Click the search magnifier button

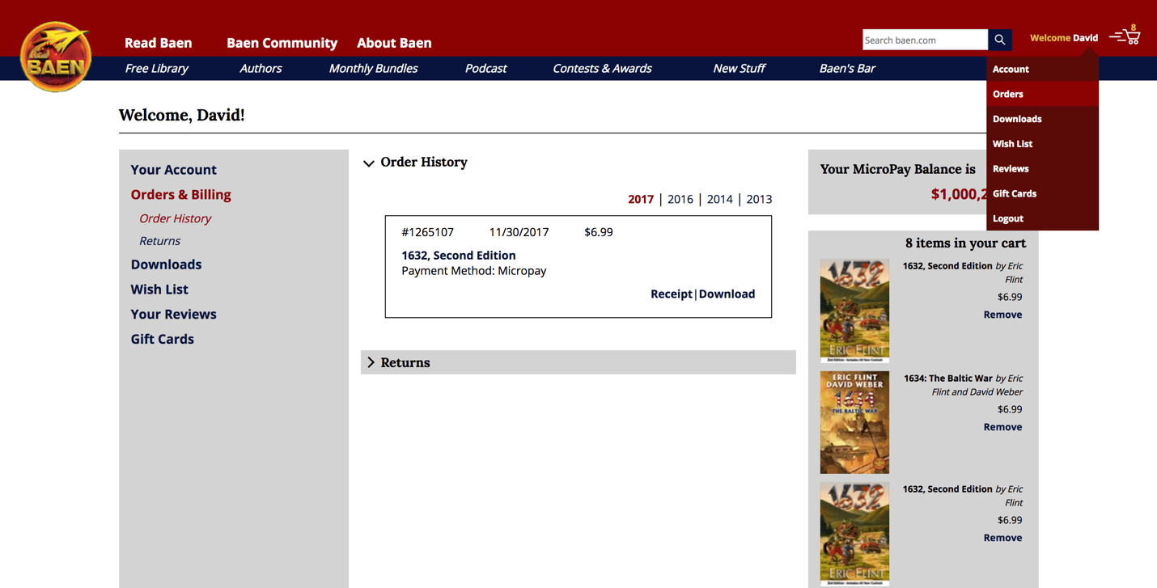pos(999,40)
